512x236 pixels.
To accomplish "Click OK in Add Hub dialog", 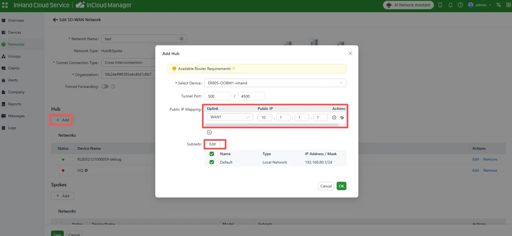I will (x=341, y=186).
